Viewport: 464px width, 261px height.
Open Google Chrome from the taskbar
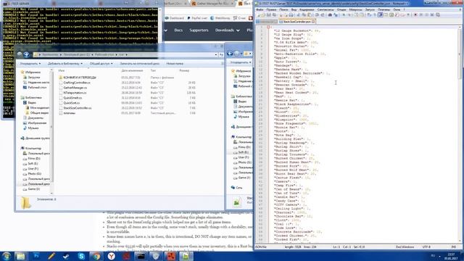point(96,256)
